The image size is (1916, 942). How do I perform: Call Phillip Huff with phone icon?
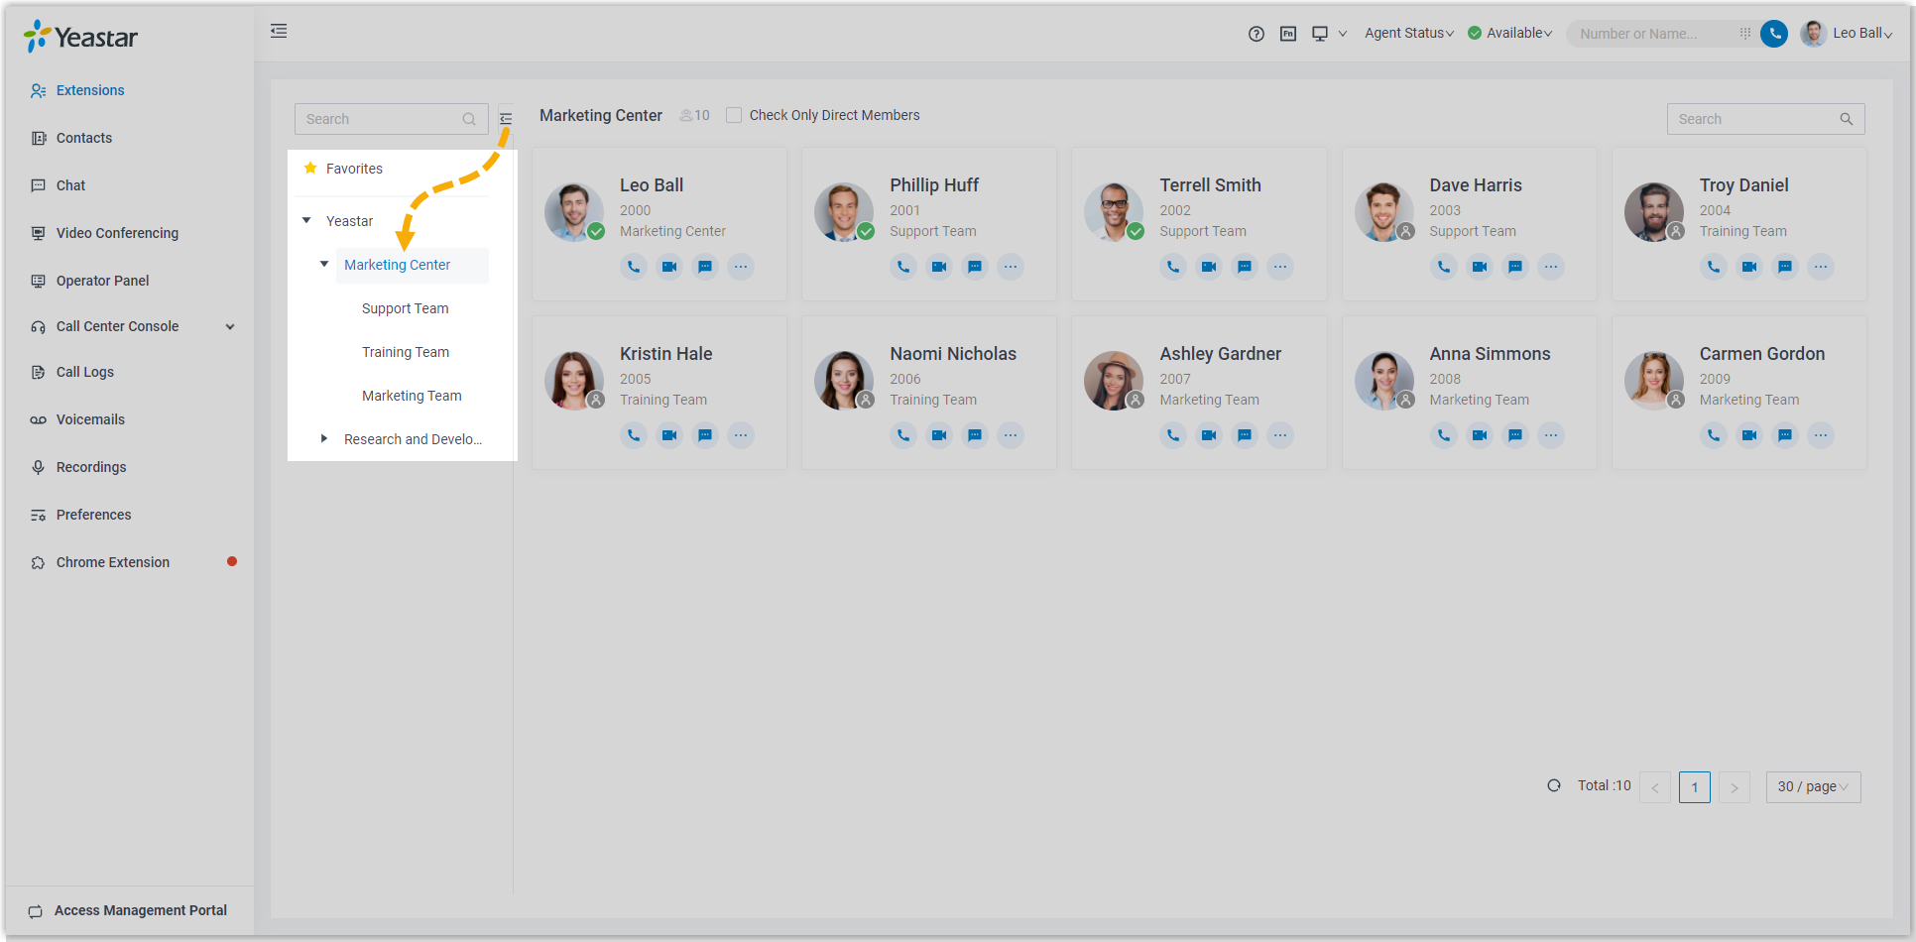(903, 267)
